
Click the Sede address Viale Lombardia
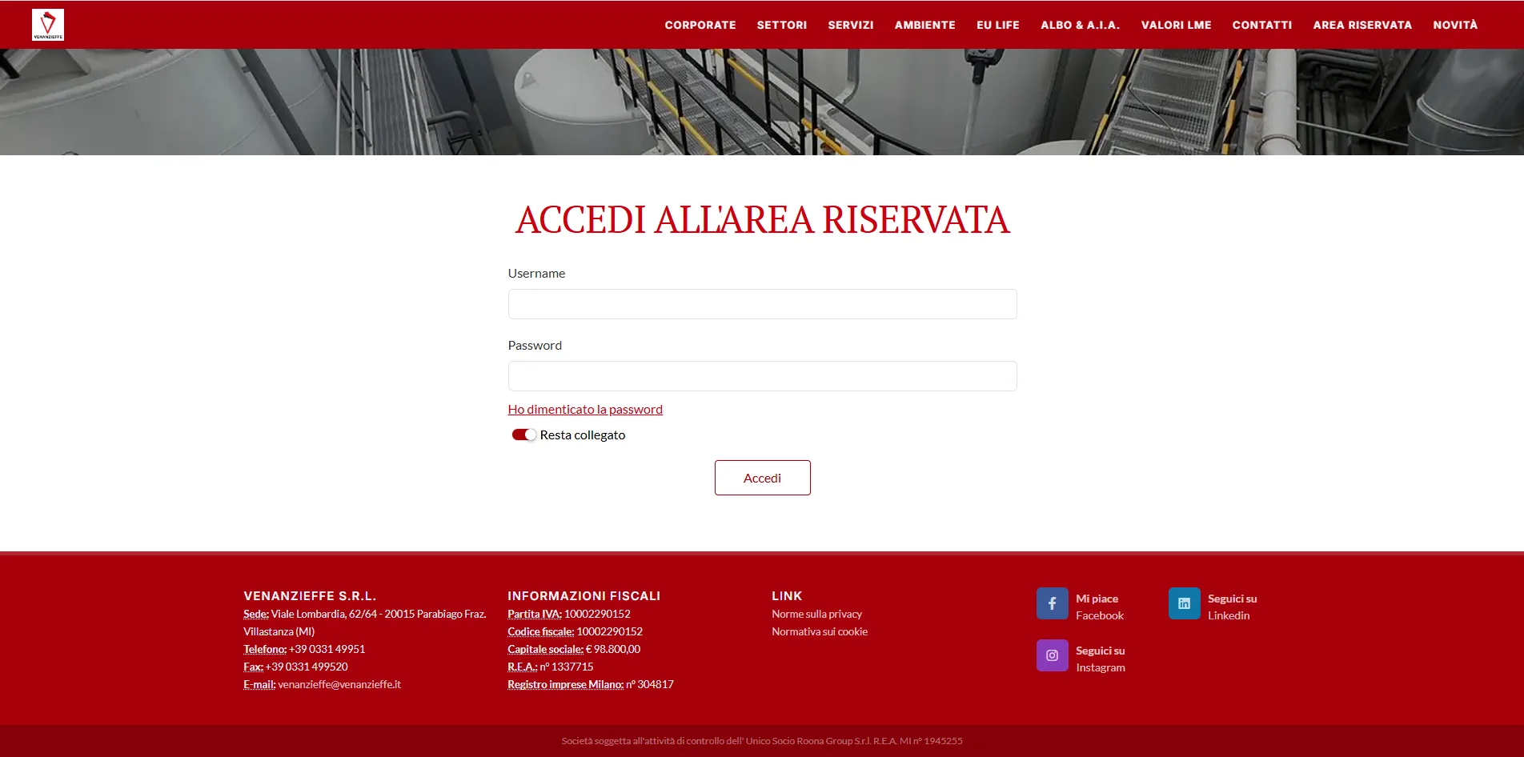tap(365, 623)
